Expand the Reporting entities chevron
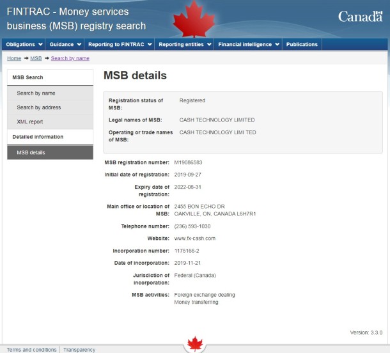The width and height of the screenshot is (390, 353). tap(209, 45)
